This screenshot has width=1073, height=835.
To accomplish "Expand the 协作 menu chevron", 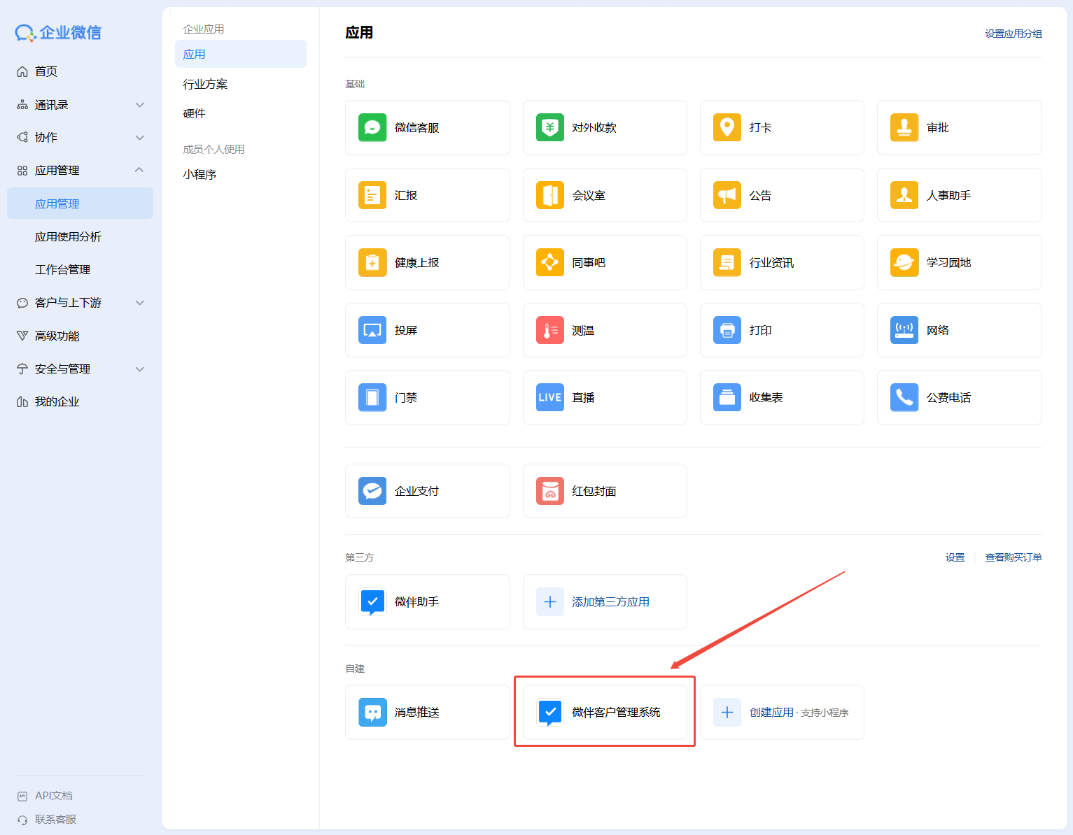I will [x=139, y=138].
